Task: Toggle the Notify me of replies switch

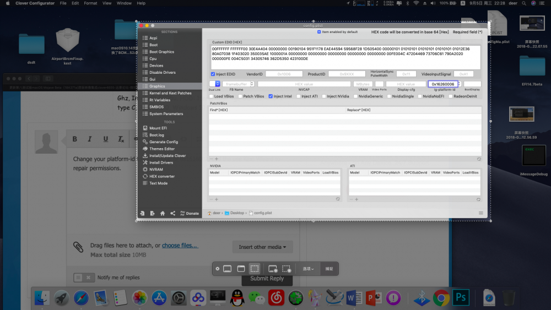Action: [84, 278]
